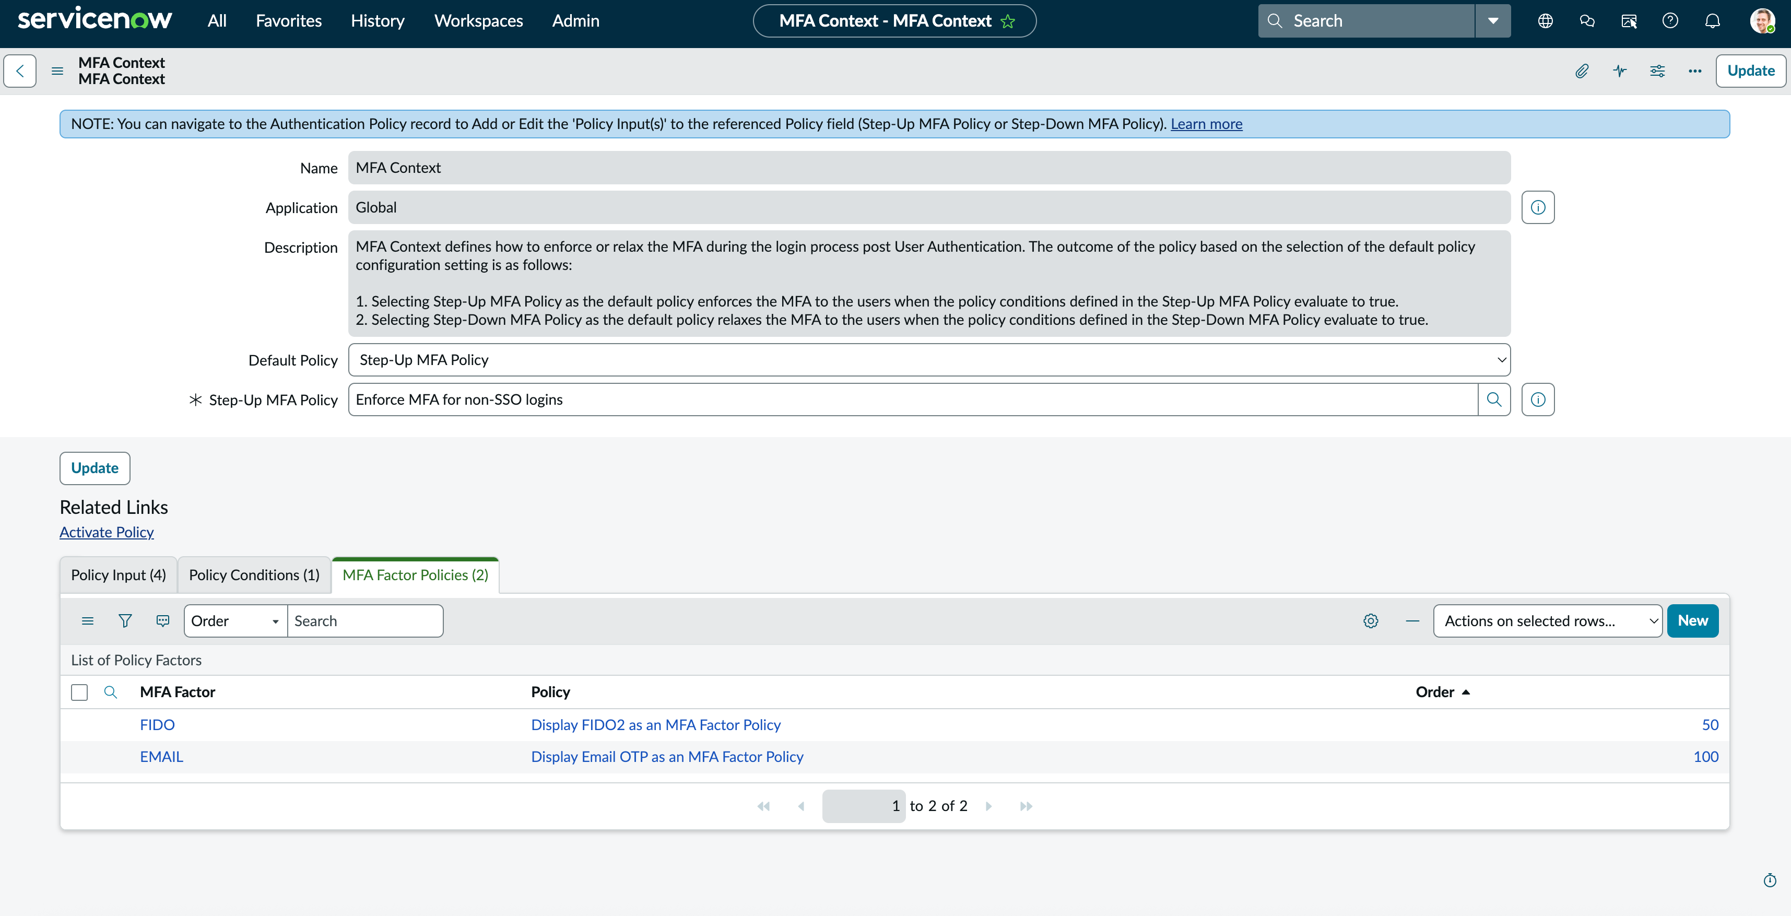Open the Favorites menu
Screen dimensions: 1791x916
289,21
